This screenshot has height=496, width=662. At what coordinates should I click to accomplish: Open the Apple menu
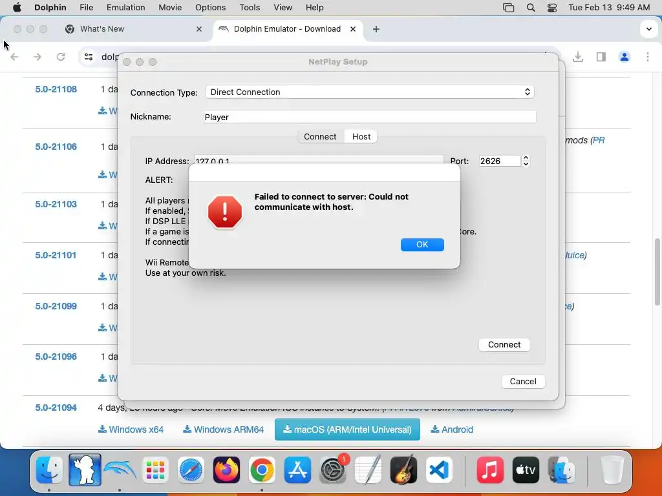16,8
